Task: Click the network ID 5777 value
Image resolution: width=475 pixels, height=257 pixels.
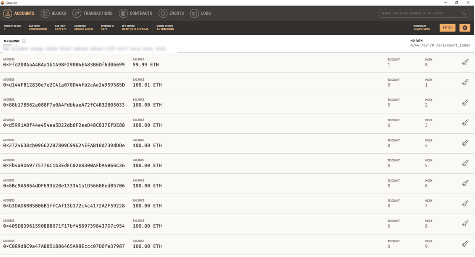Action: (x=104, y=29)
